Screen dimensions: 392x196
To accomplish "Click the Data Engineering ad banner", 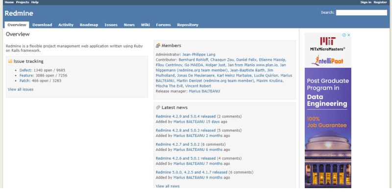I will pos(328,128).
